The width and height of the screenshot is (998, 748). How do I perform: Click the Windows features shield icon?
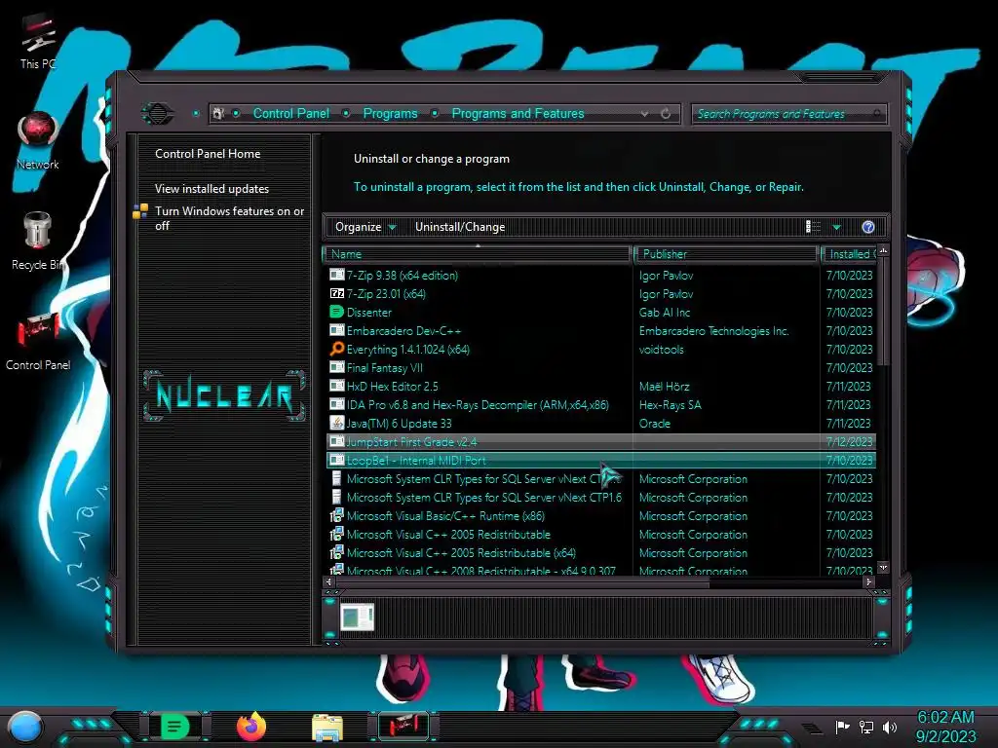(140, 211)
